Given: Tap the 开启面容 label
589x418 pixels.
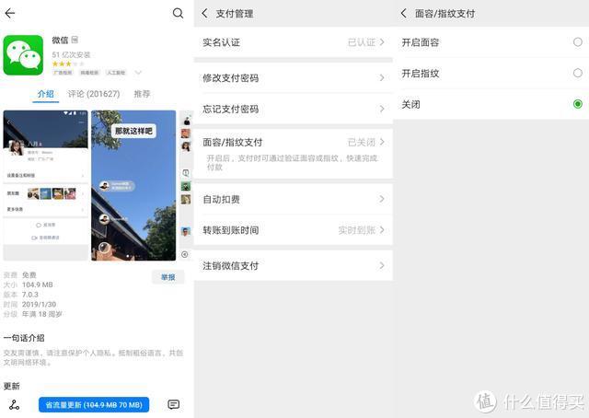Looking at the screenshot, I should [421, 42].
